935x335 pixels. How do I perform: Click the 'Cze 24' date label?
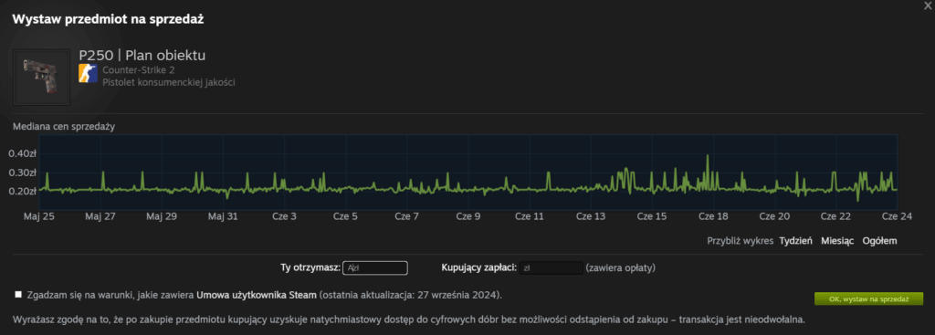tap(898, 216)
